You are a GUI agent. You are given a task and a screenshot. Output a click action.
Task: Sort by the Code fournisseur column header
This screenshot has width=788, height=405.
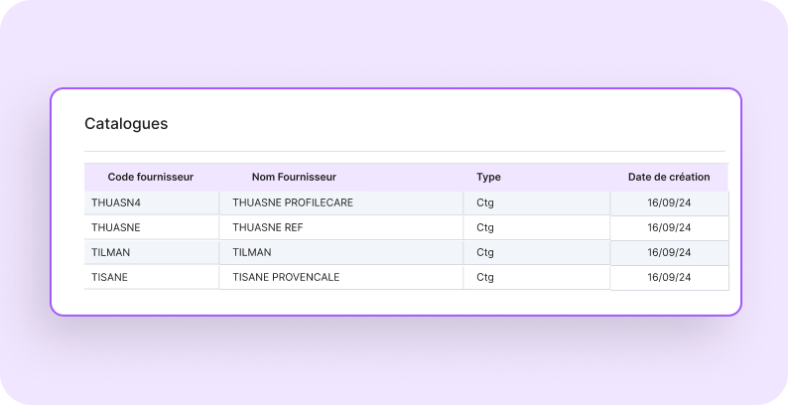click(x=150, y=177)
